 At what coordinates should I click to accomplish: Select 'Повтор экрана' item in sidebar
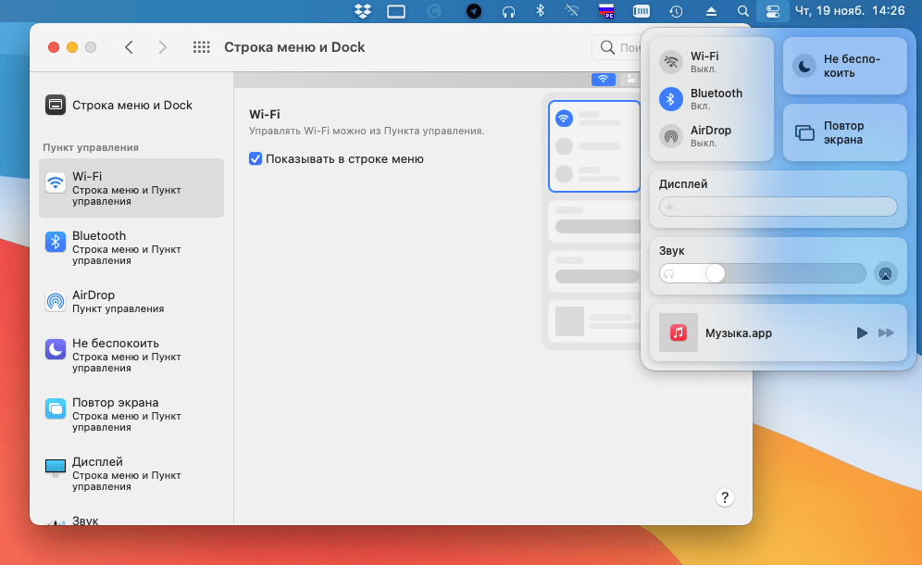131,414
